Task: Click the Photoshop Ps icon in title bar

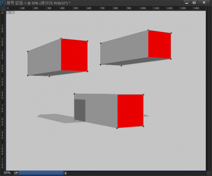Action: [x=3, y=3]
